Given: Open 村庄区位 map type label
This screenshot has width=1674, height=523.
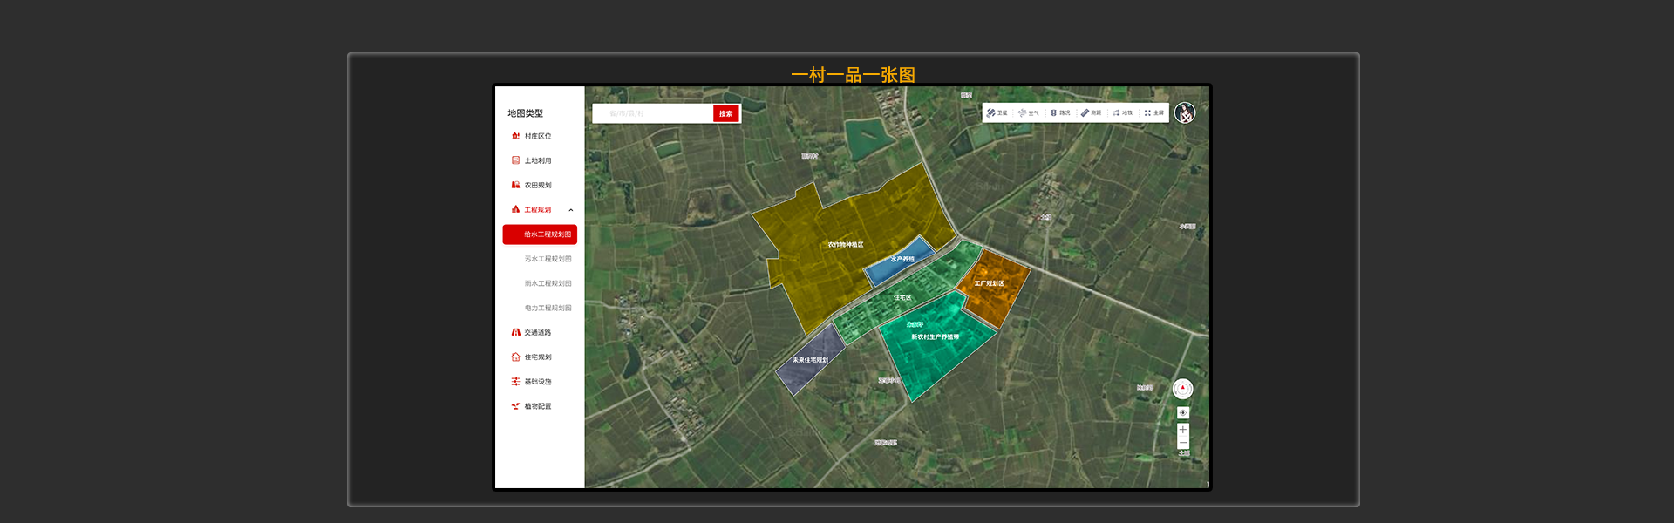Looking at the screenshot, I should coord(538,136).
